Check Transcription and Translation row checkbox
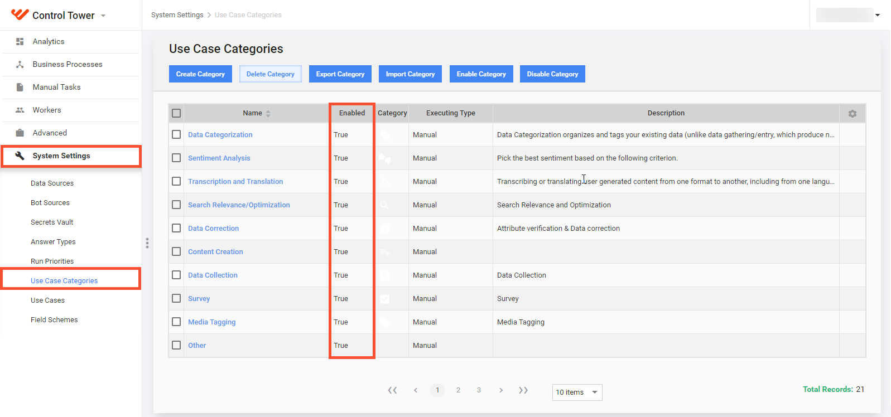The height and width of the screenshot is (417, 891). coord(176,181)
